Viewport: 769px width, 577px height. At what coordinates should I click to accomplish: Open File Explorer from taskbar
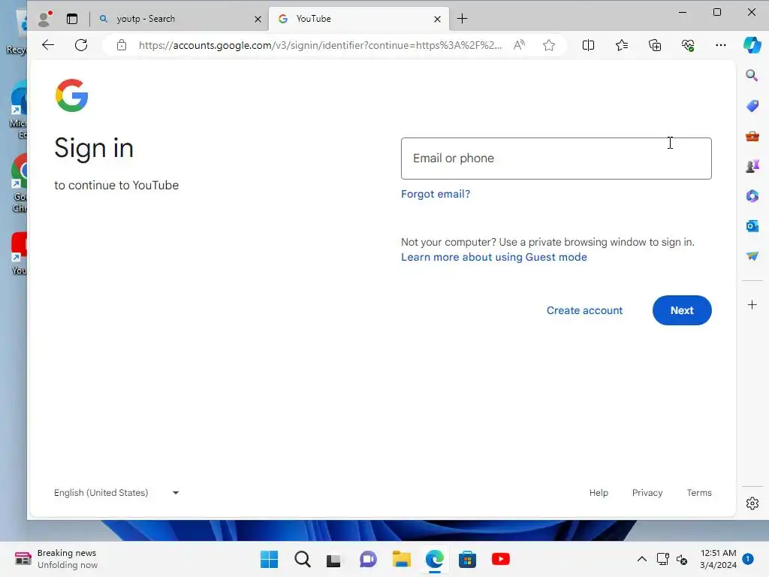pos(401,559)
